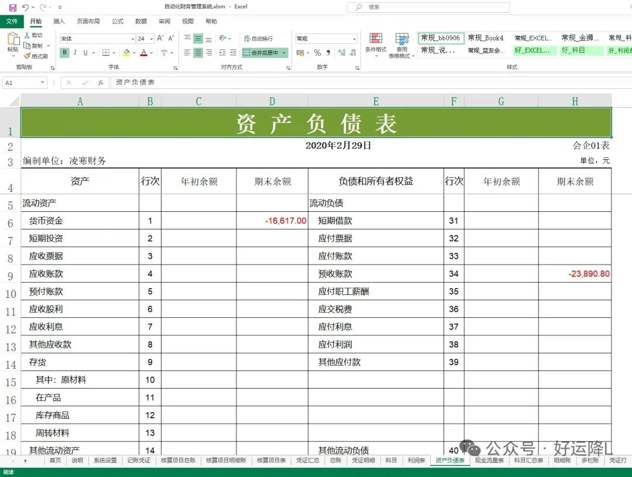Select cell with -16,617.00
632x477 pixels.
tap(272, 221)
